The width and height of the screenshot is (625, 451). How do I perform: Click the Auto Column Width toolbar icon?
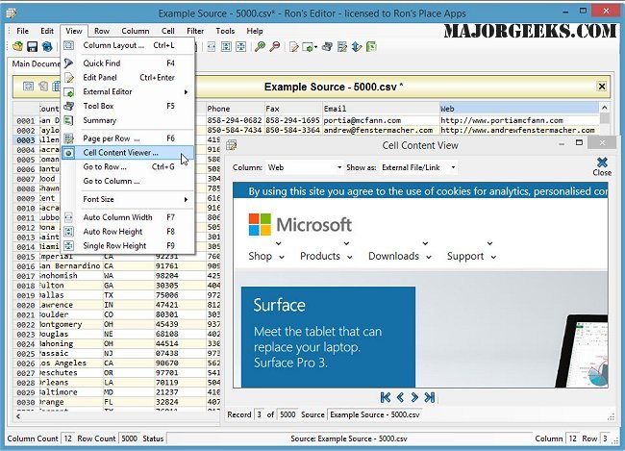tap(212, 47)
